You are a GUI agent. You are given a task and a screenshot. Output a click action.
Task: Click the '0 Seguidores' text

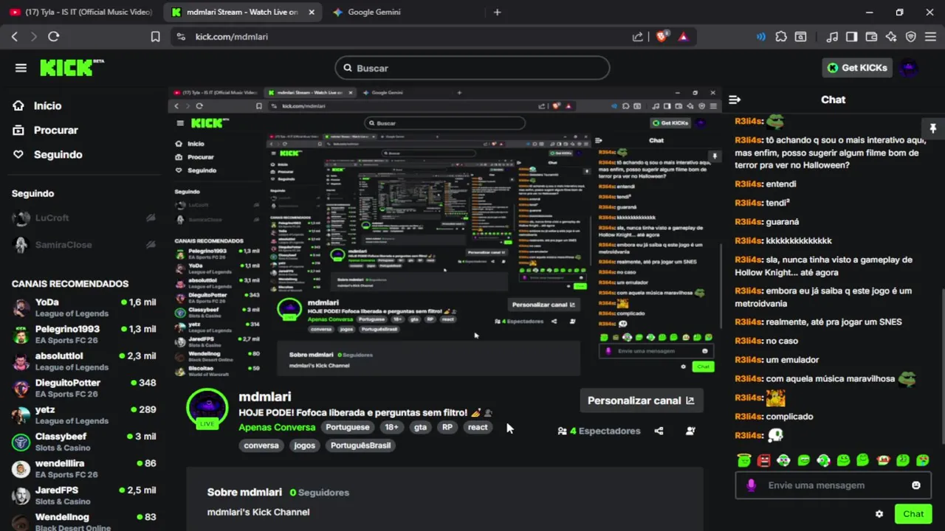point(319,492)
